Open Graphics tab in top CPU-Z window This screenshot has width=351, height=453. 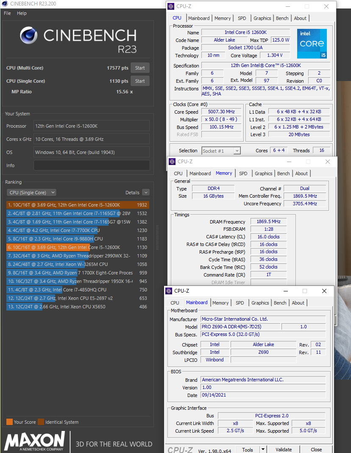coord(262,18)
